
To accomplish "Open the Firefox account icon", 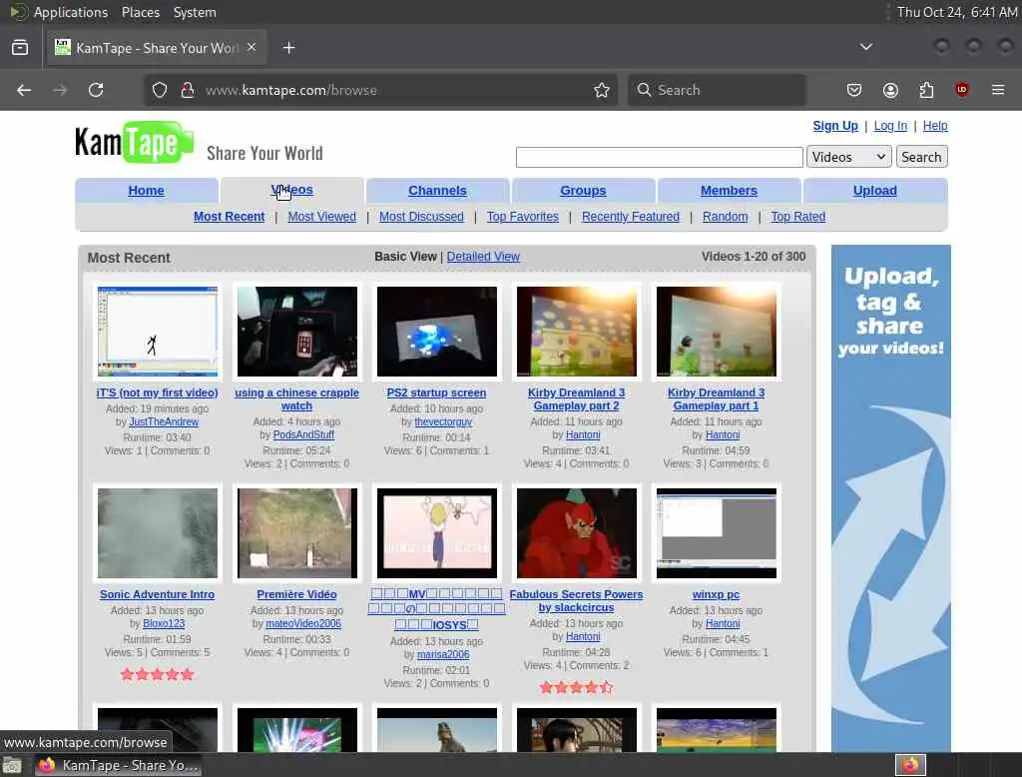I will 890,90.
